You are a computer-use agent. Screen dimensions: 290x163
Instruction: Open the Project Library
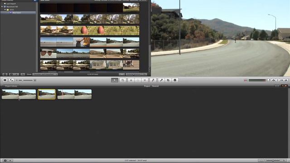11,86
